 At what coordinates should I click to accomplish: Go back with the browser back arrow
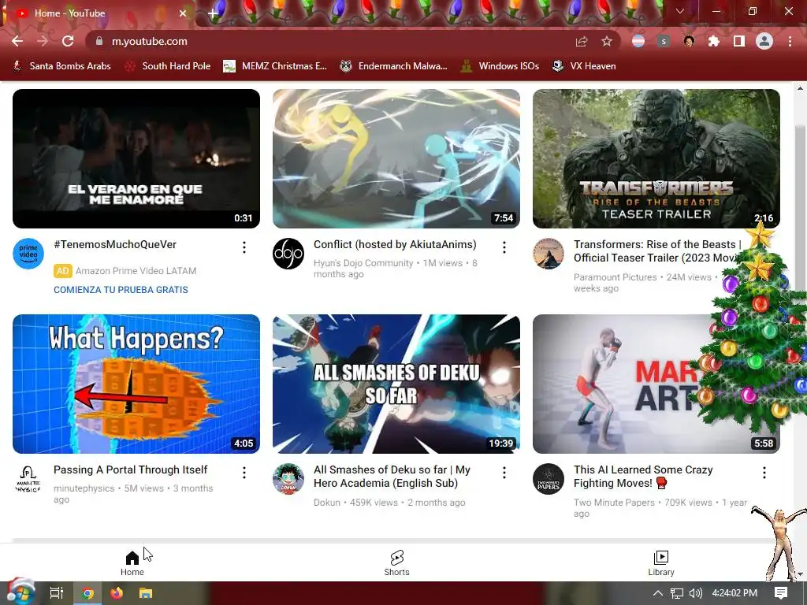click(x=17, y=41)
